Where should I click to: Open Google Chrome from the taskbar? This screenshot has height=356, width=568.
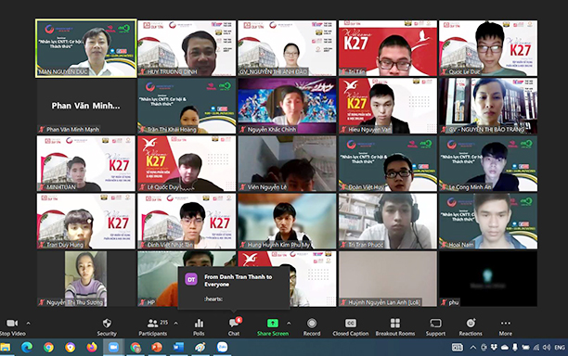48,348
